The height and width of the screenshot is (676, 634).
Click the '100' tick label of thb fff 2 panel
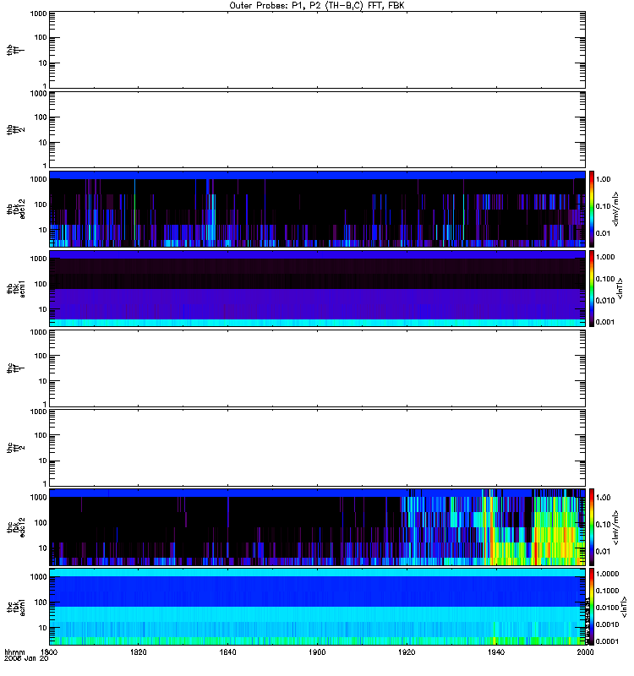pyautogui.click(x=41, y=117)
